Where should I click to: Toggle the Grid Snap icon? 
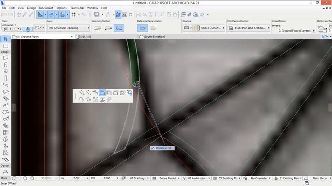point(74,14)
